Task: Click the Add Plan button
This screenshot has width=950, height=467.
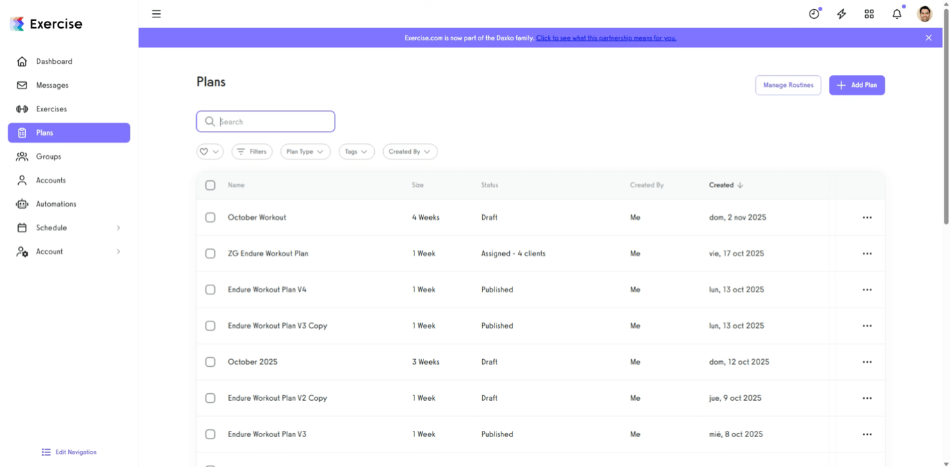Action: [x=857, y=85]
